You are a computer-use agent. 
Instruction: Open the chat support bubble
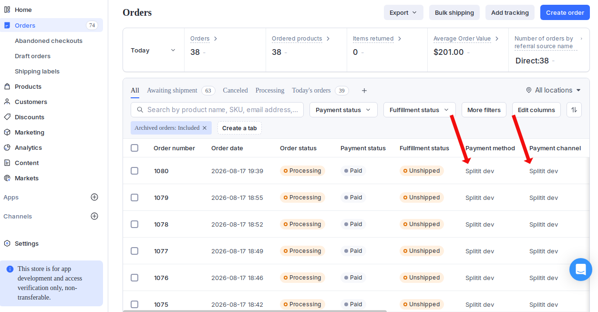pos(581,270)
